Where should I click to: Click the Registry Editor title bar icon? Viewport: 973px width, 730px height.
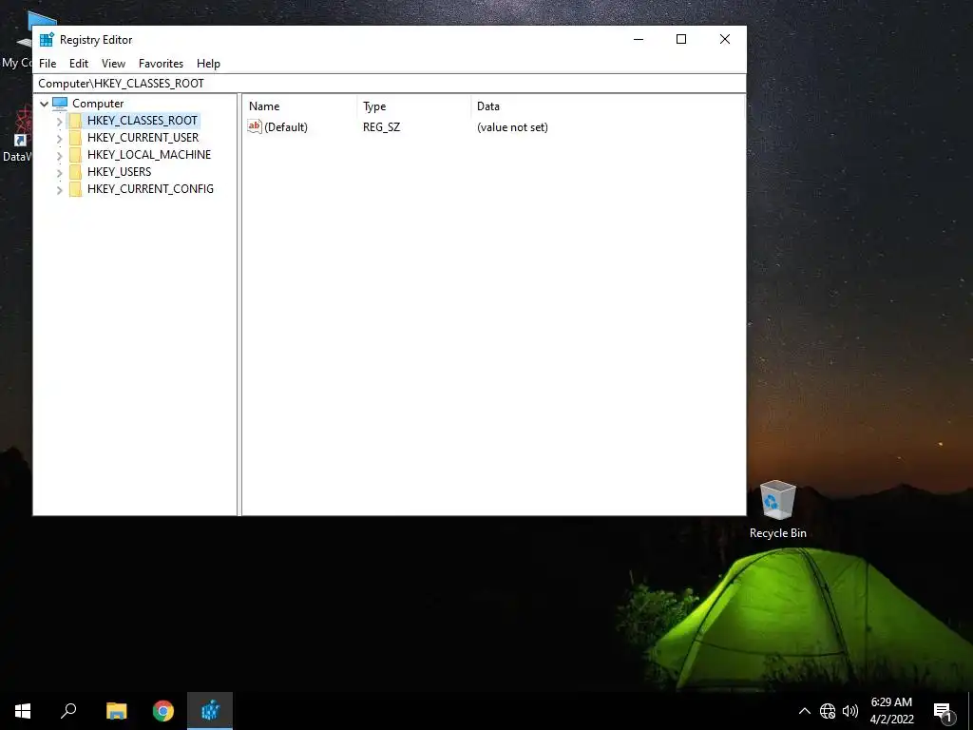[47, 40]
